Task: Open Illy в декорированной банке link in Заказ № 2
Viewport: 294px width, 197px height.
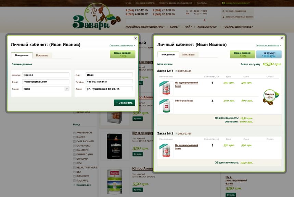Action: (x=187, y=147)
